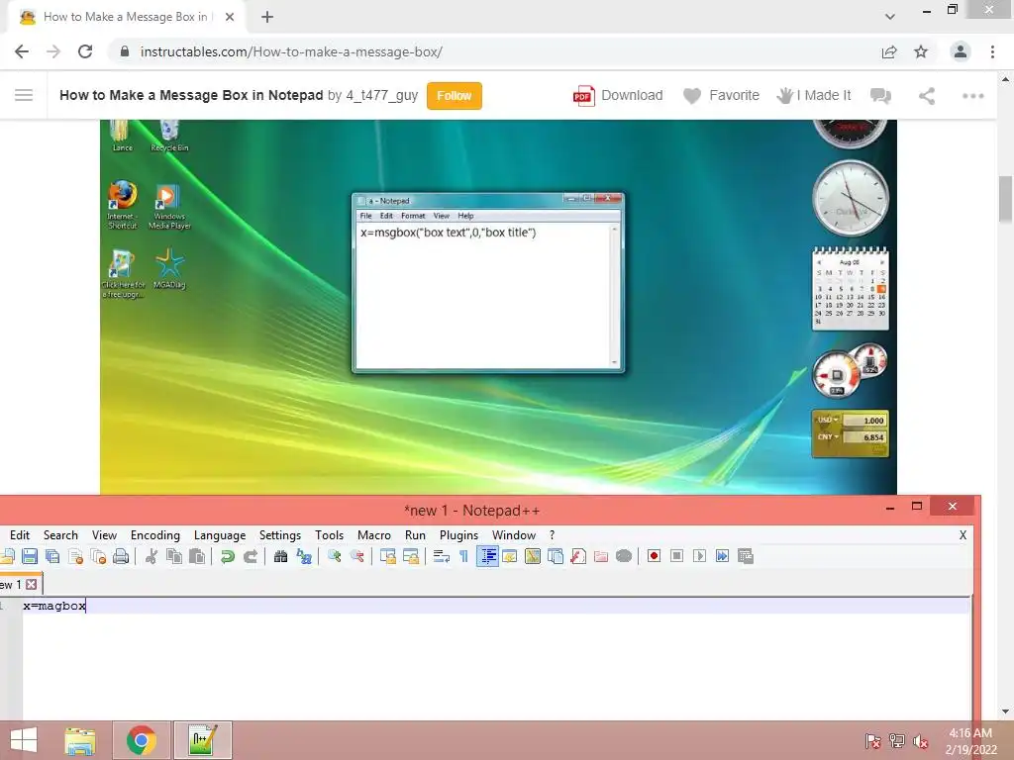Viewport: 1014px width, 760px height.
Task: Open Find with the binoculars icon
Action: tap(280, 556)
